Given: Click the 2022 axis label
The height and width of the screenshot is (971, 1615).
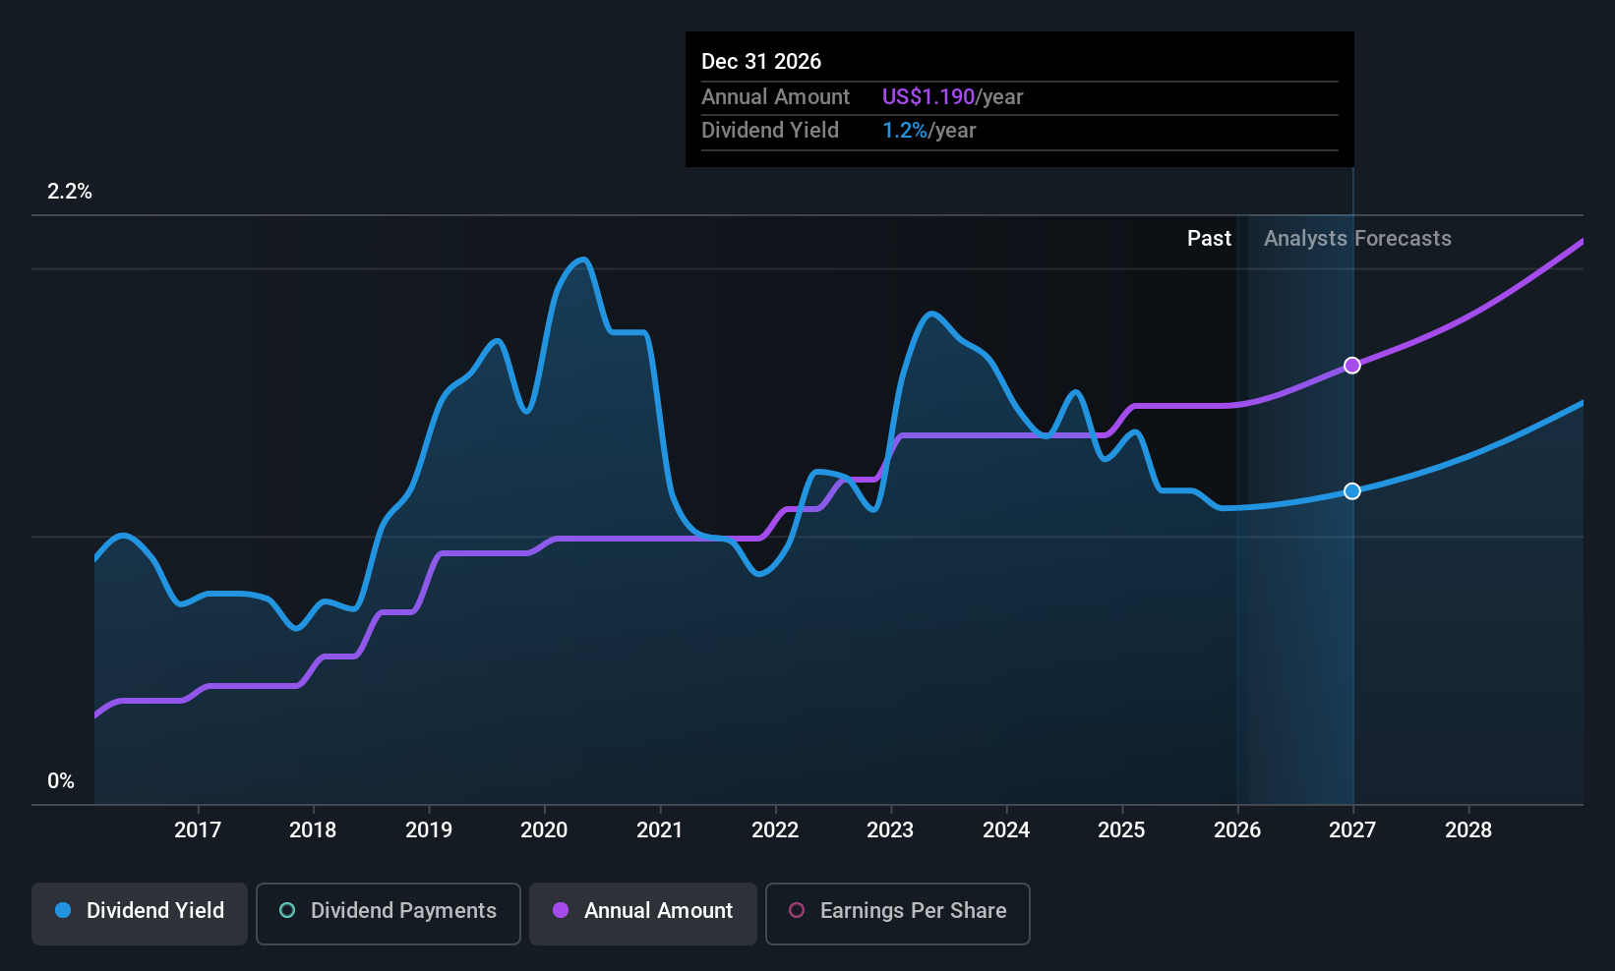Looking at the screenshot, I should [775, 829].
